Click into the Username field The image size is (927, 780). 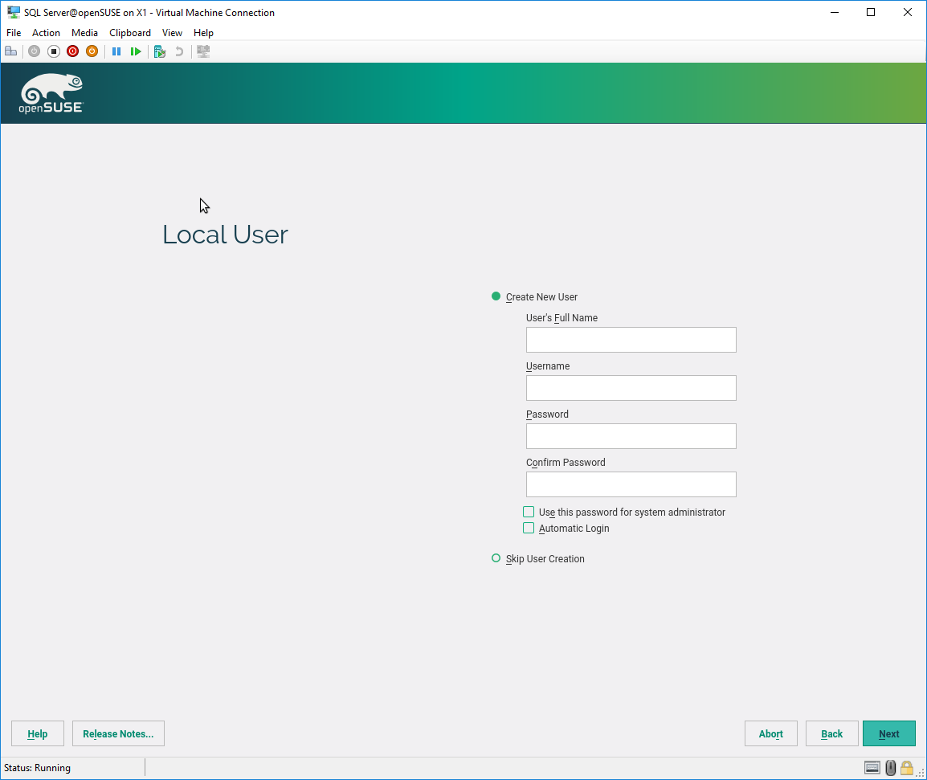pyautogui.click(x=631, y=388)
